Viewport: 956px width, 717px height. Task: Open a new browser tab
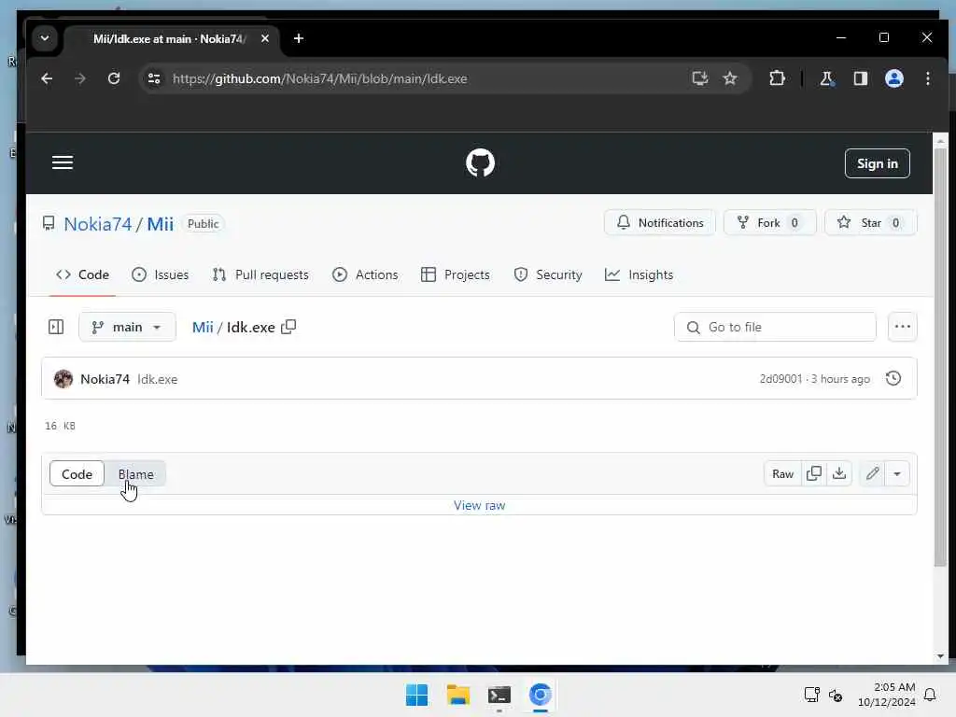click(x=298, y=38)
